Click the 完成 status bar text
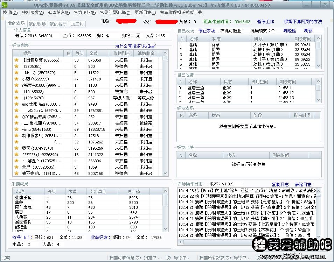 pyautogui.click(x=6, y=258)
